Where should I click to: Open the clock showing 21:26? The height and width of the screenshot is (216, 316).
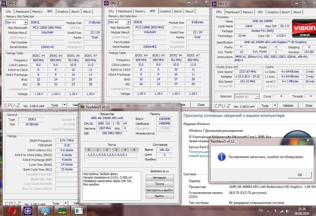pyautogui.click(x=302, y=211)
